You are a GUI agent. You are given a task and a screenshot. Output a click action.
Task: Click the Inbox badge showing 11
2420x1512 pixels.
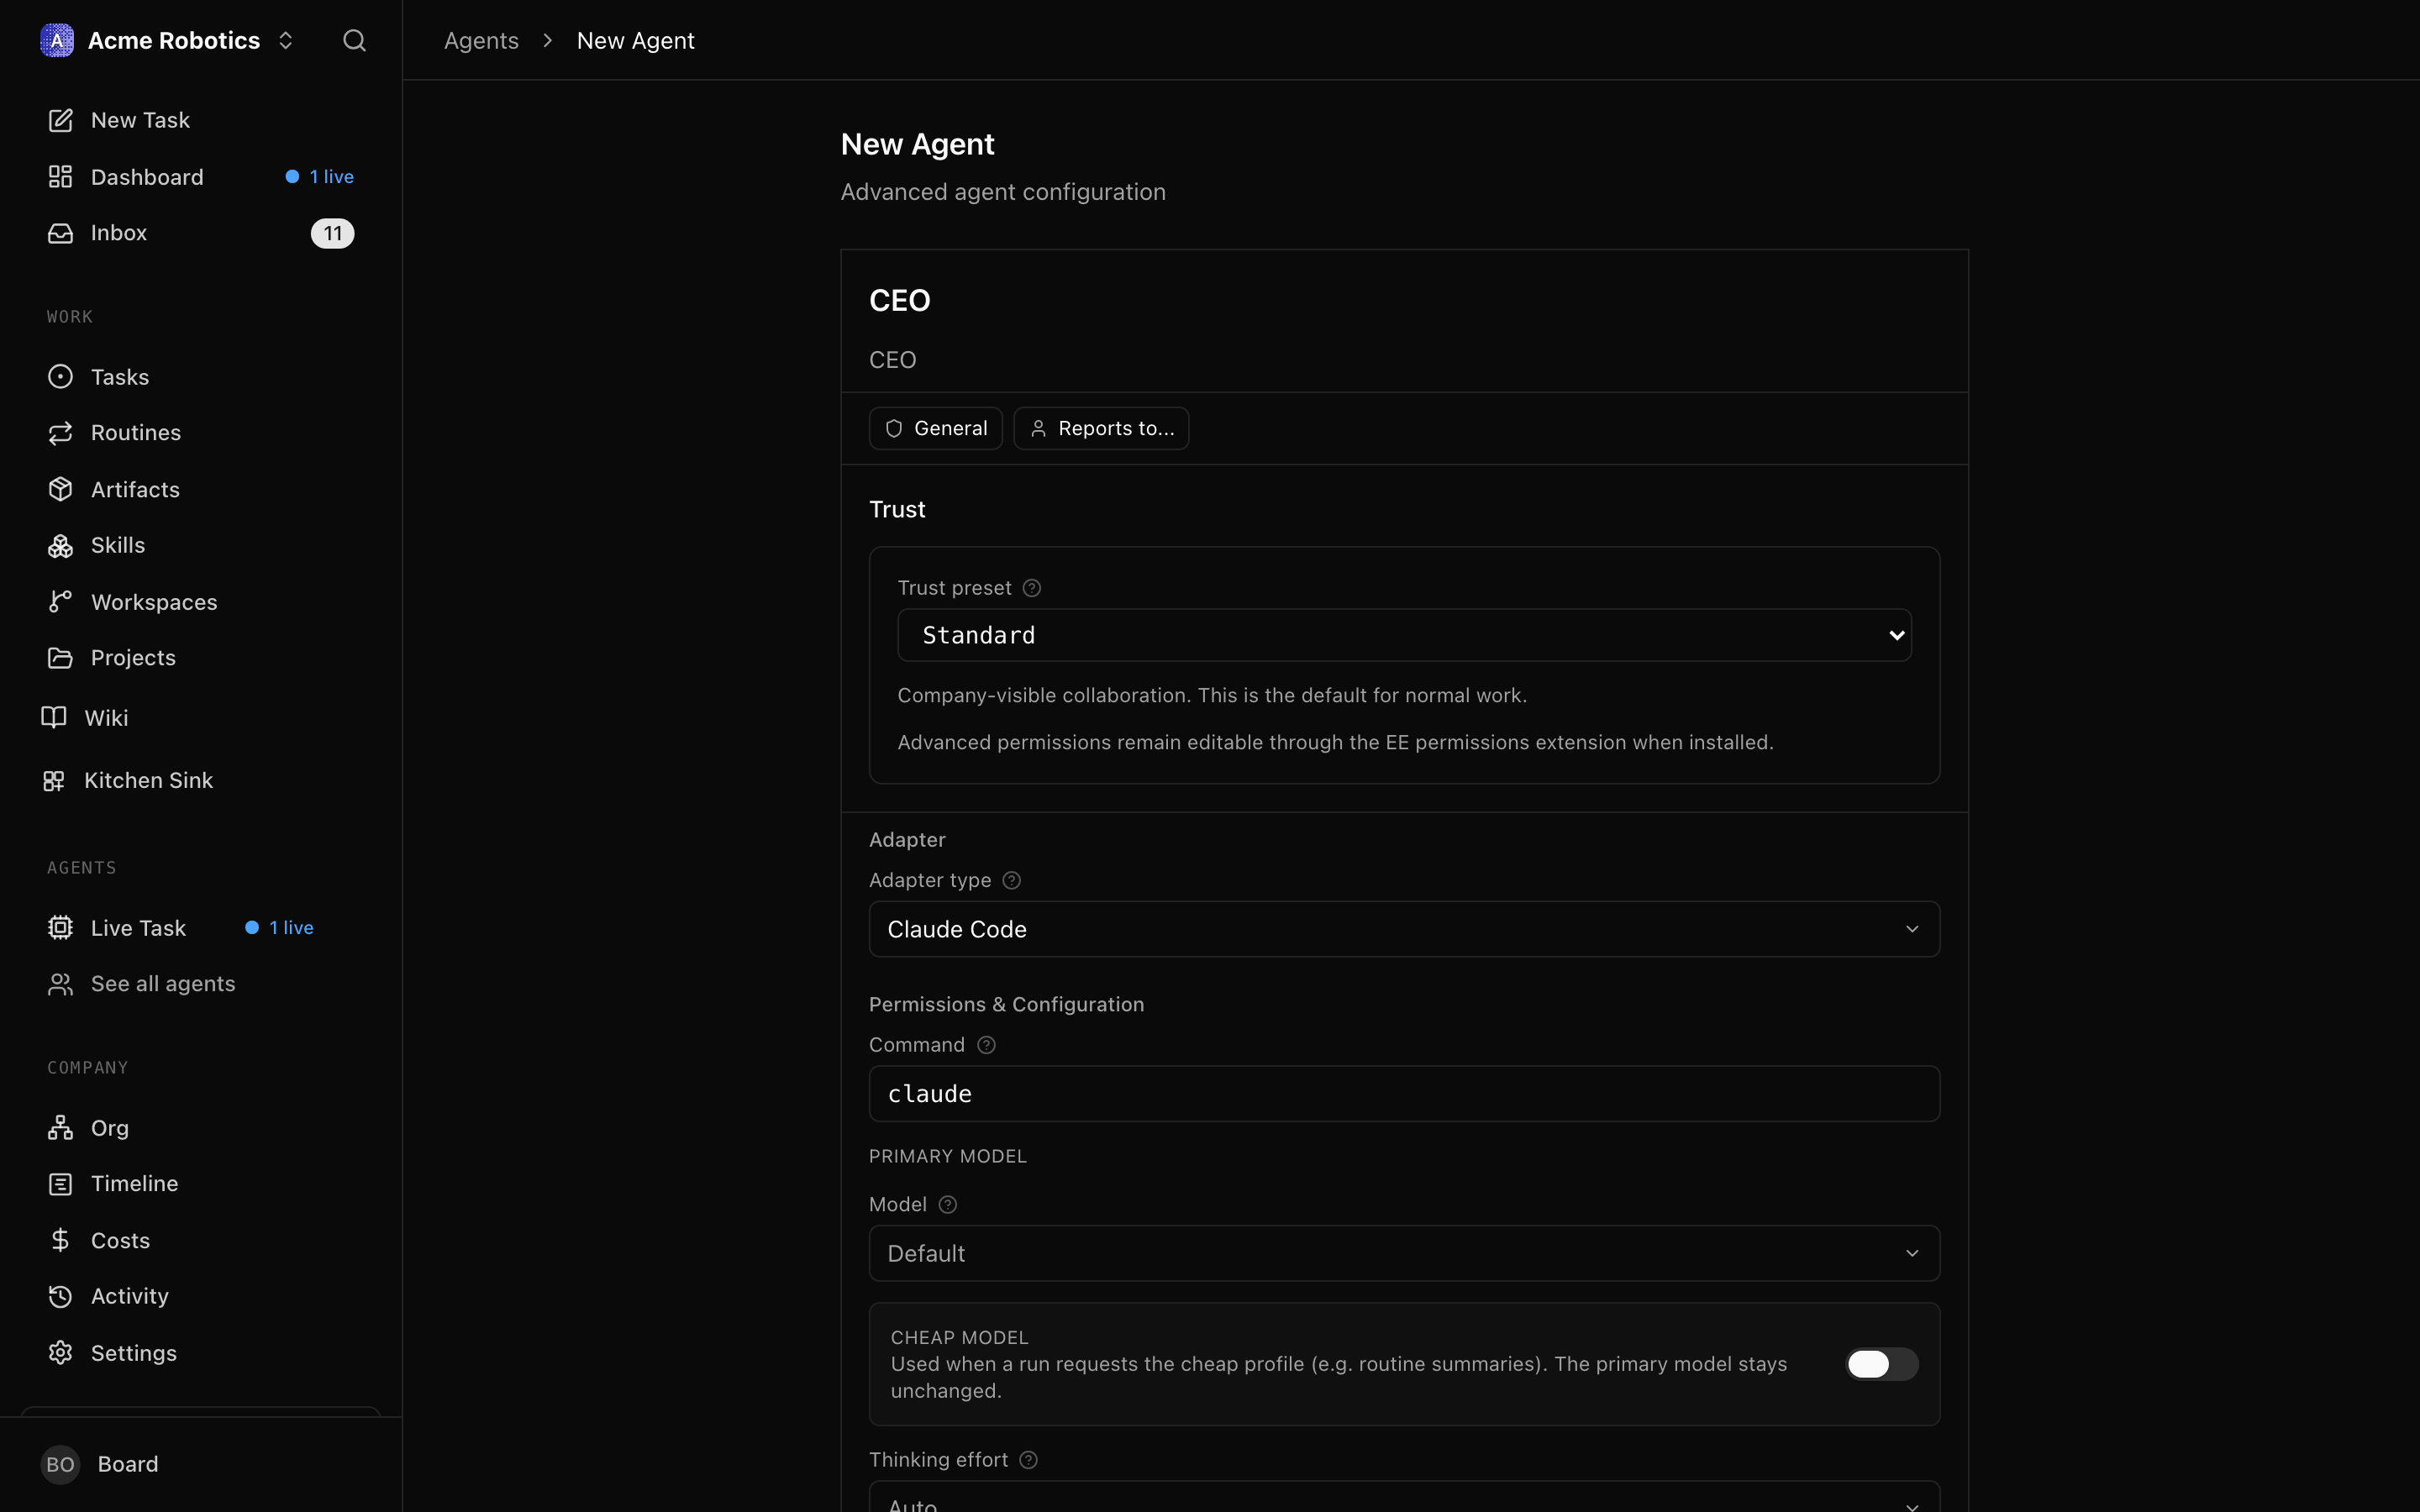tap(332, 233)
